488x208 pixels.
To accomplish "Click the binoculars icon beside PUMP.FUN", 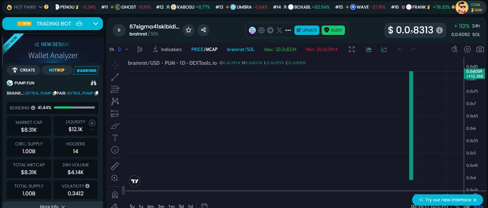I will 94,83.
